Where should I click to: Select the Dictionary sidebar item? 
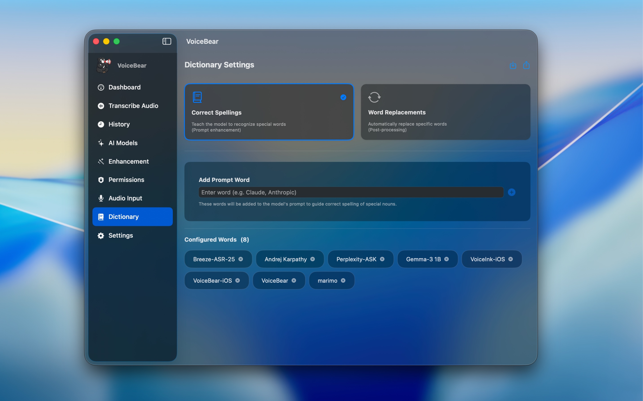pyautogui.click(x=132, y=217)
